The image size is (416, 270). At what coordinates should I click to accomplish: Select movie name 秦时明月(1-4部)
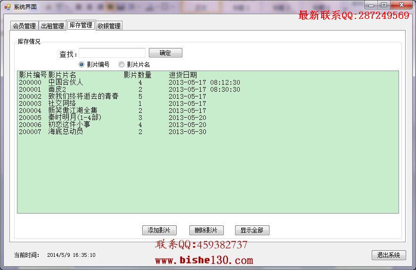[x=75, y=118]
